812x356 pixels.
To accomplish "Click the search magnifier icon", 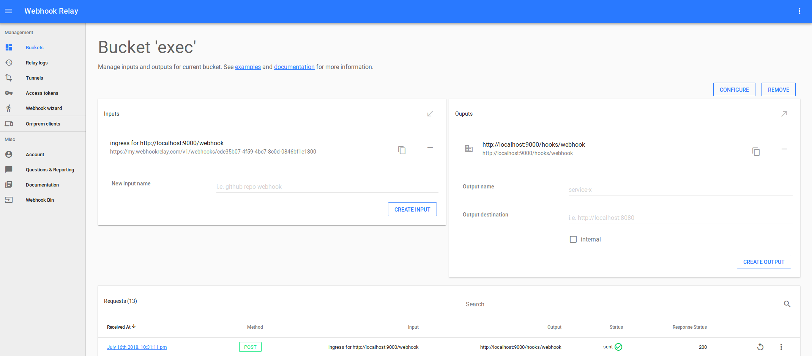I will 787,304.
